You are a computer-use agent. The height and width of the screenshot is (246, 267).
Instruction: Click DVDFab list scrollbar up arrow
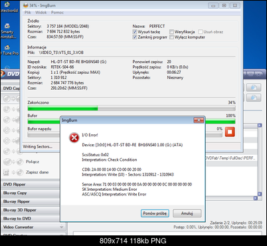click(260, 126)
